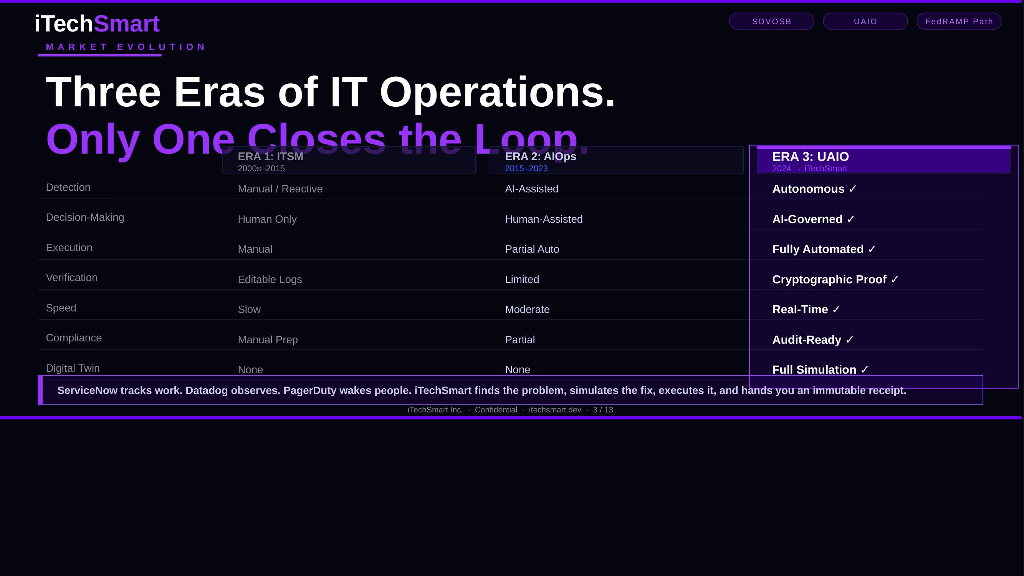Click the 'Fully Automated ✓' cell
This screenshot has height=576, width=1024.
[x=824, y=249]
